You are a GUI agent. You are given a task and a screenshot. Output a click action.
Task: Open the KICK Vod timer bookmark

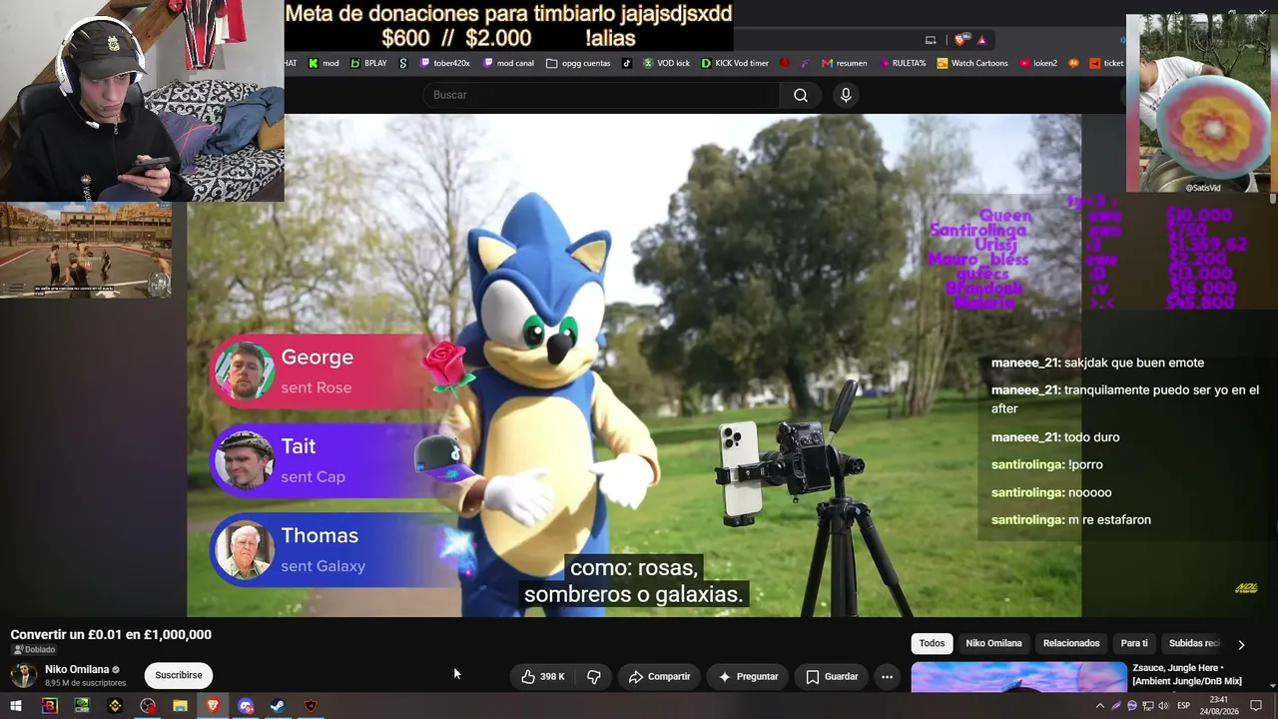tap(735, 63)
